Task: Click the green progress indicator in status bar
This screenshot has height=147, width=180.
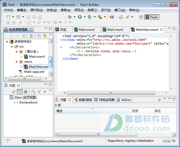Action: tap(166, 141)
